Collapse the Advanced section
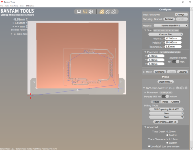Screen dimensions: 193x150 coord(145,127)
